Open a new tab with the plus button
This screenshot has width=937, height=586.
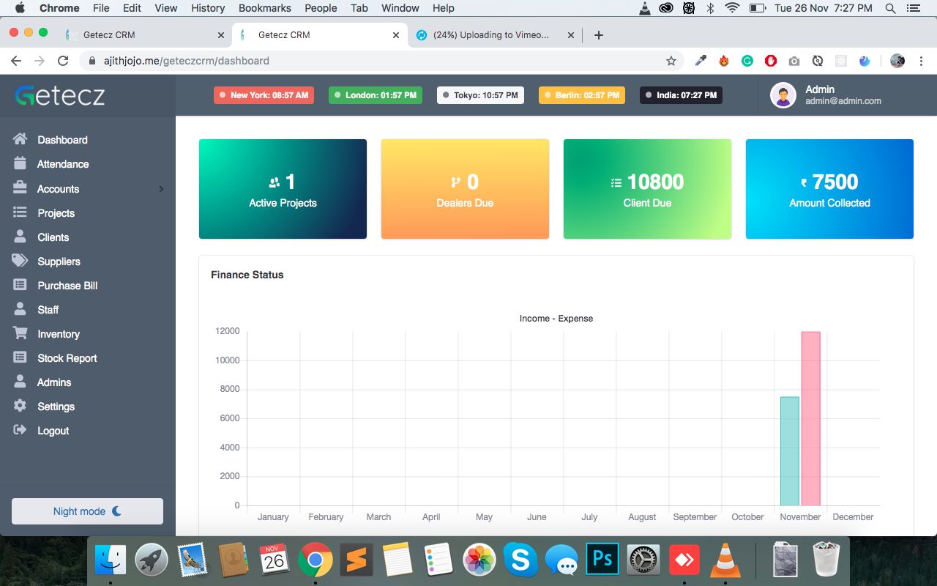click(598, 34)
